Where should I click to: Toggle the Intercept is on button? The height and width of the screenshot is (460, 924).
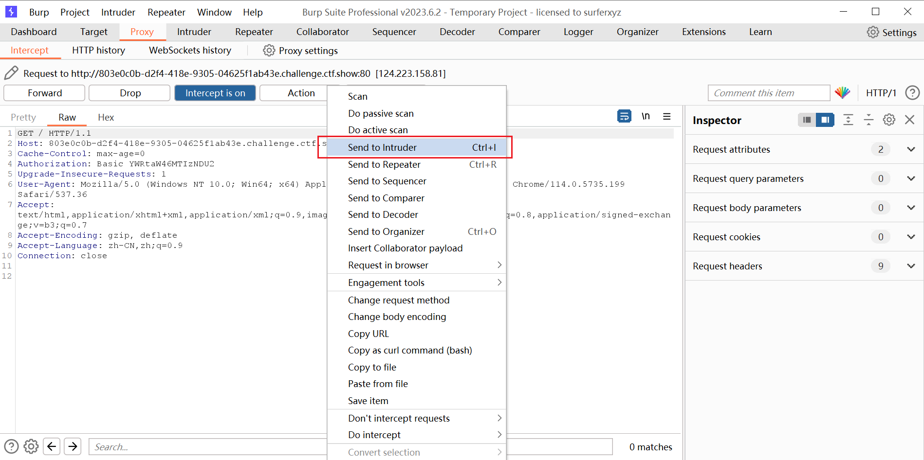[215, 93]
